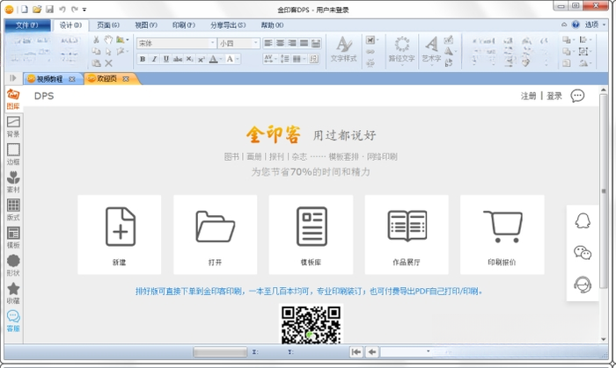Expand the quick access toolbar customize arrow
Viewport: 616px width, 368px height.
84,10
